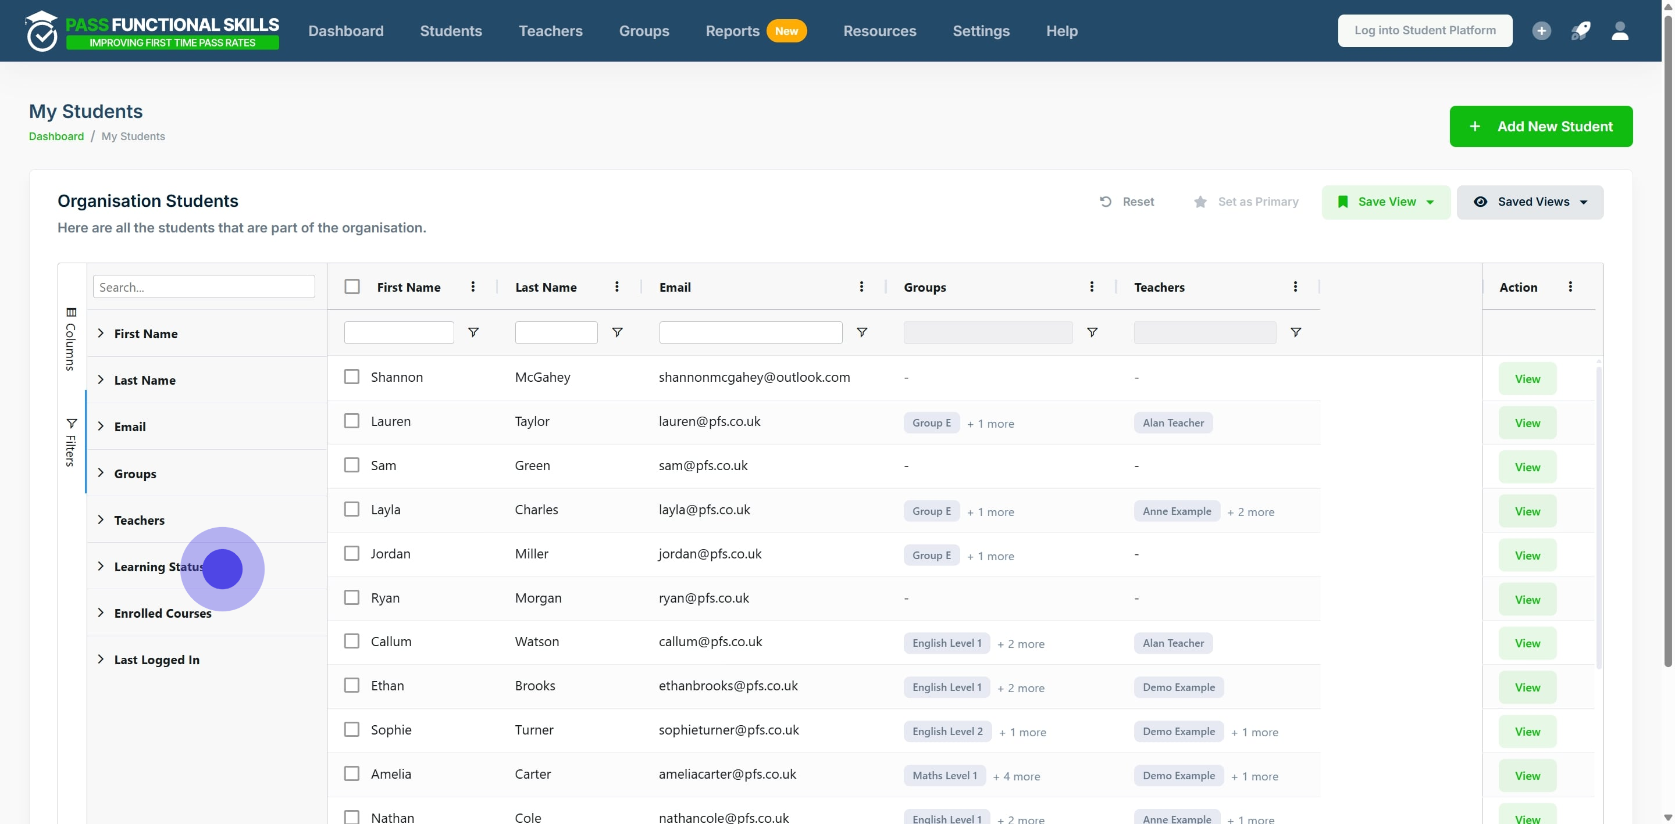Click the Reset view icon button

click(x=1127, y=202)
